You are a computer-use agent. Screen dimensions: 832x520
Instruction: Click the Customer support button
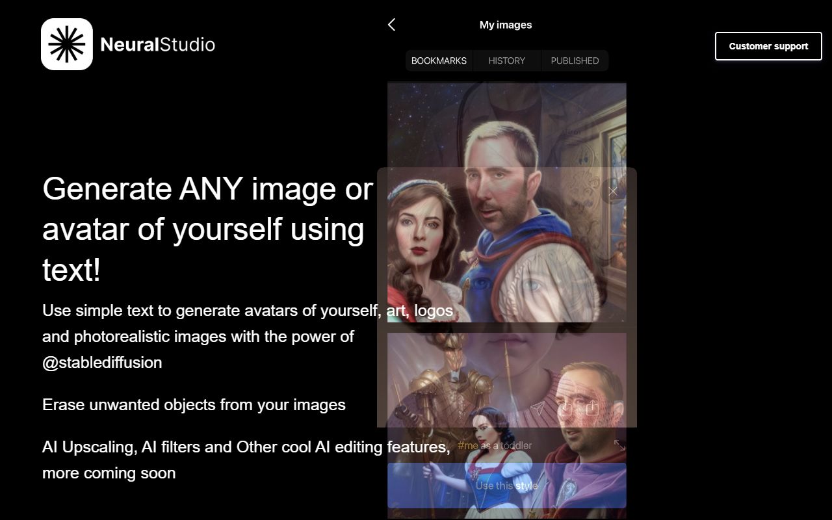[768, 46]
